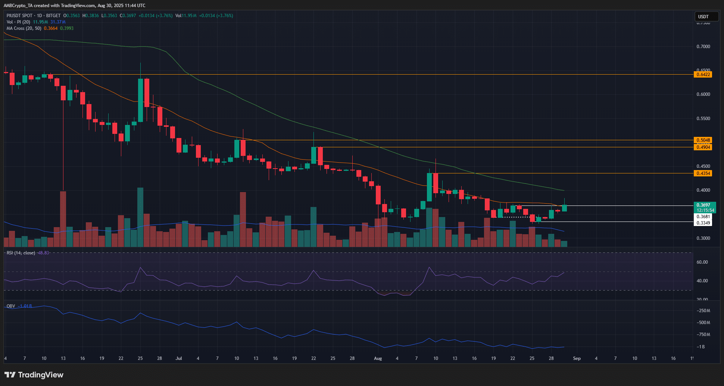The width and height of the screenshot is (724, 386).
Task: Click the TradingView logo in the bottom corner
Action: coord(34,375)
